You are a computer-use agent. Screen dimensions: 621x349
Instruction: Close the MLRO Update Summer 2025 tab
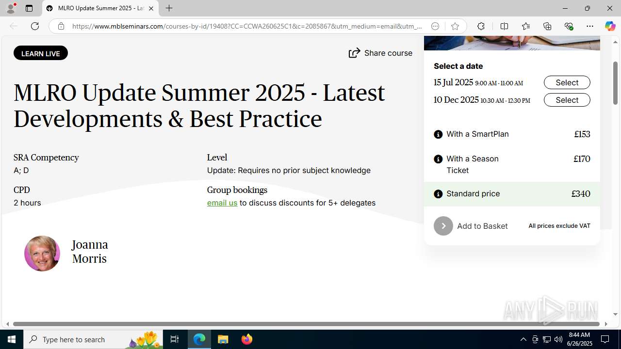click(151, 8)
